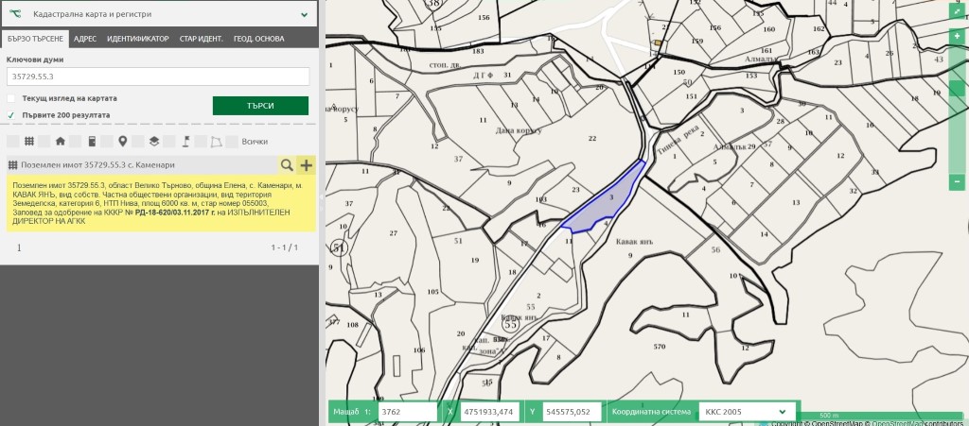Click the building (house) filter icon

[x=61, y=142]
